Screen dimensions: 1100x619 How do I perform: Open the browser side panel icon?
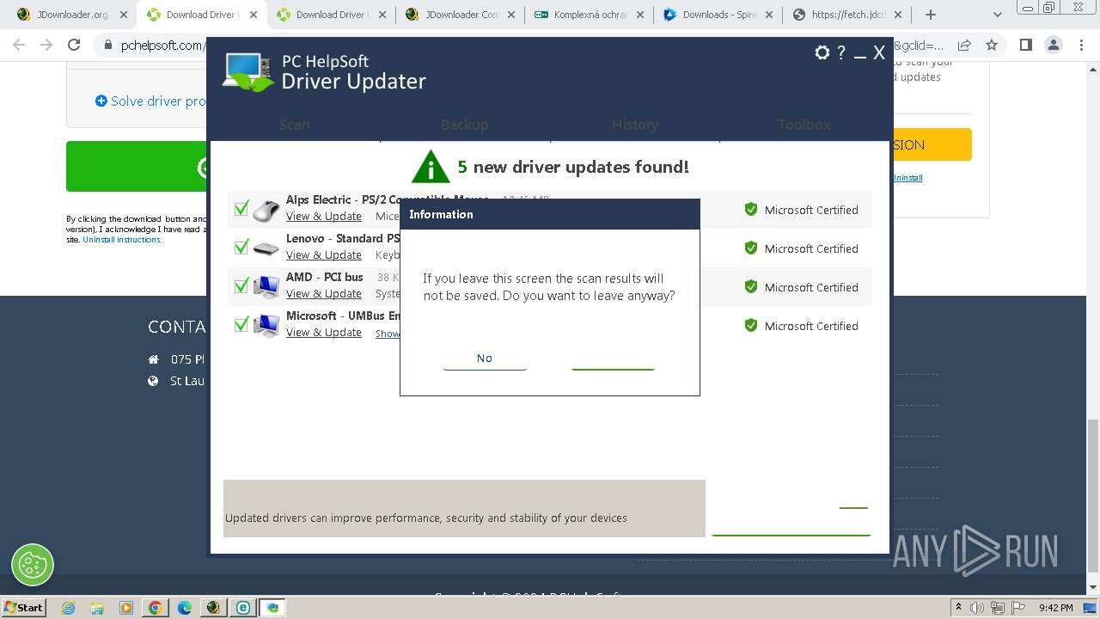click(x=1025, y=45)
